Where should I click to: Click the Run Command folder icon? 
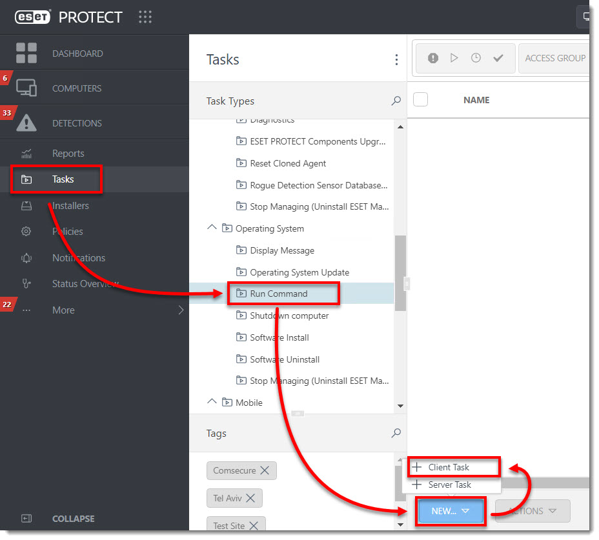(x=241, y=294)
